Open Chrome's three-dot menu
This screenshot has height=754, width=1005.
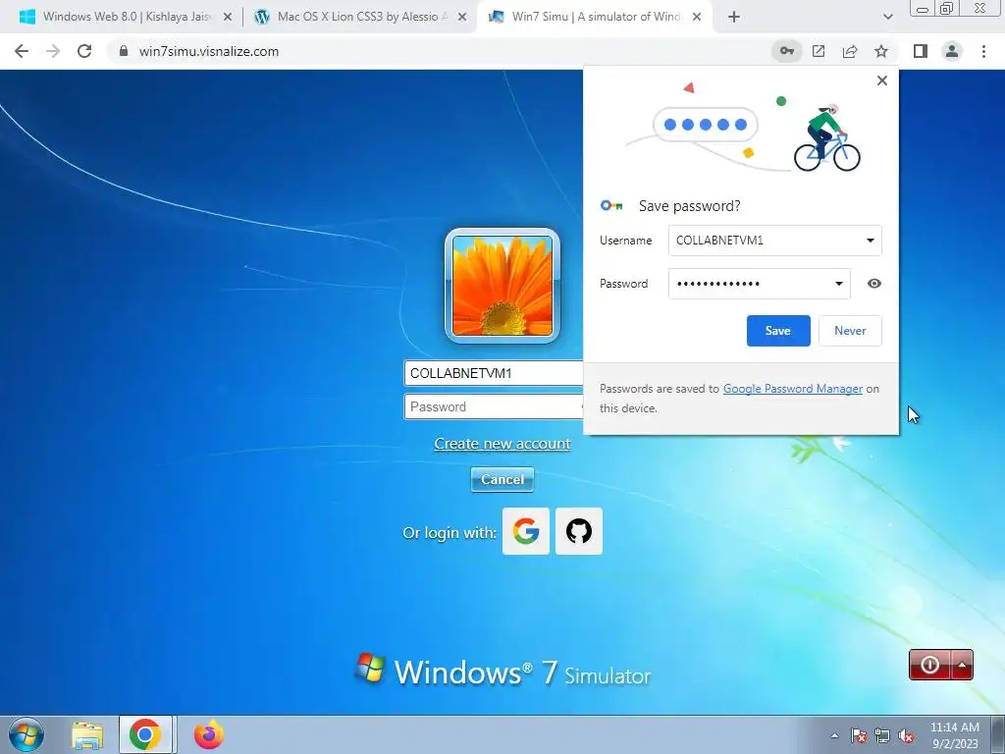tap(983, 51)
